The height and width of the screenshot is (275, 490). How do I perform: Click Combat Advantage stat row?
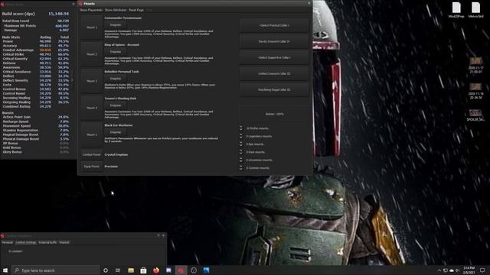click(36, 50)
